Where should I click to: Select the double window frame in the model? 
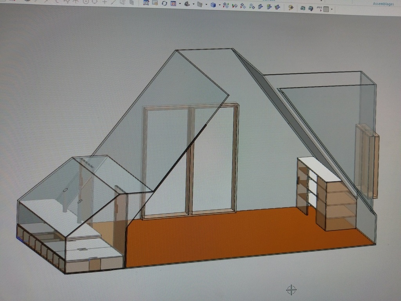[191, 161]
